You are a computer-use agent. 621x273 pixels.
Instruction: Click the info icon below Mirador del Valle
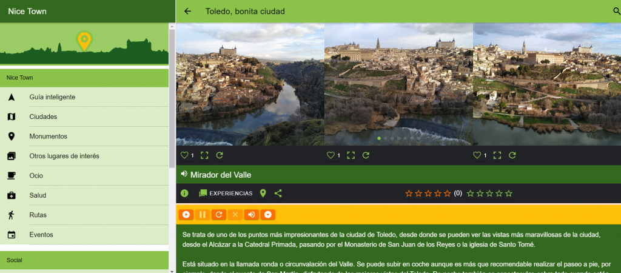184,194
